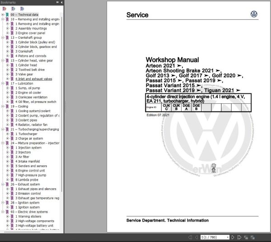271x242 pixels.
Task: Collapse the 24 – Mixture preparation node
Action: (x=3, y=143)
